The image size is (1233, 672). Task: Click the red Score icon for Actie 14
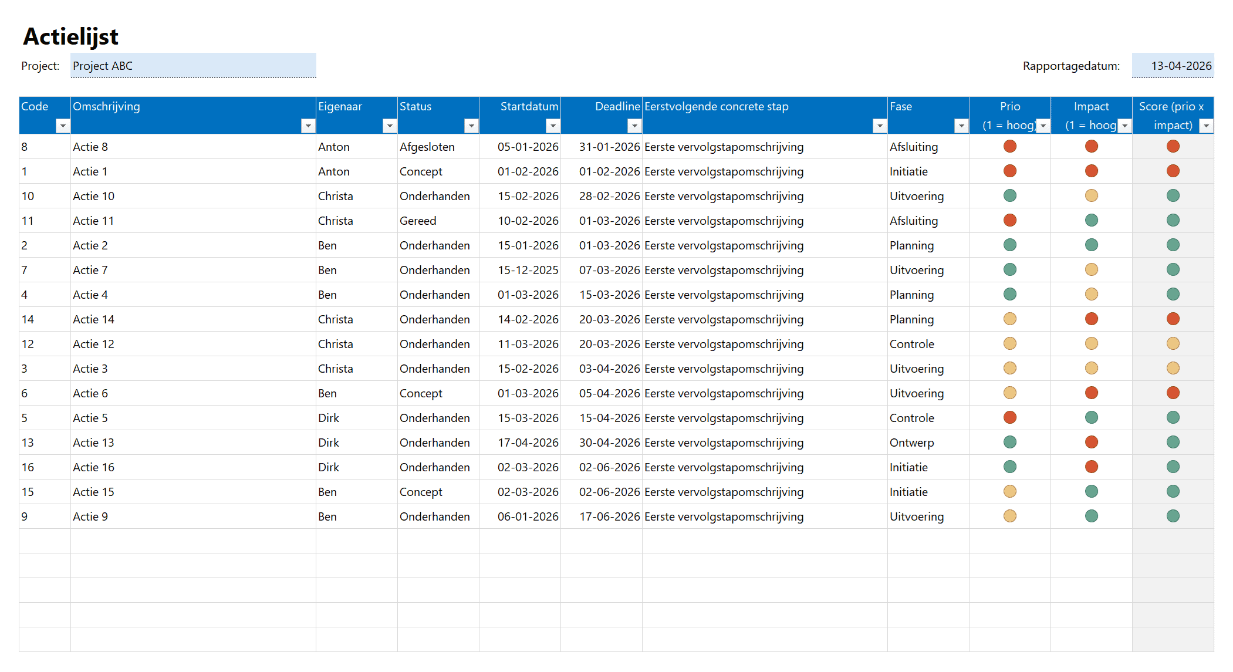(x=1173, y=319)
